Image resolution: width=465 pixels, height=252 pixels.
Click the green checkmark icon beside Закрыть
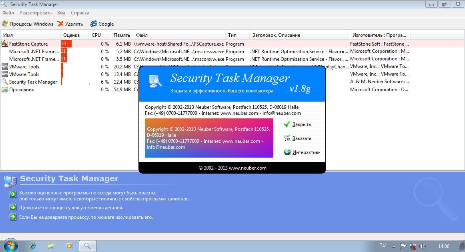pos(287,124)
